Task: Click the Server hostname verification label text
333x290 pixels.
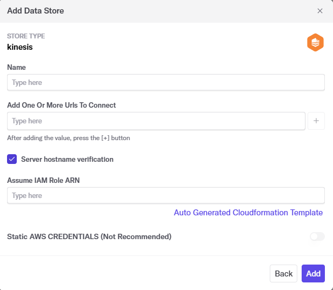Action: coord(67,159)
